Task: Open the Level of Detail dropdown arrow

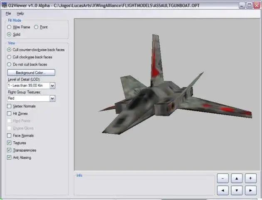Action: 52,85
